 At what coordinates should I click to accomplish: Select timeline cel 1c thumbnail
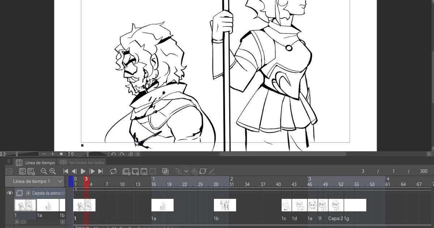point(286,205)
